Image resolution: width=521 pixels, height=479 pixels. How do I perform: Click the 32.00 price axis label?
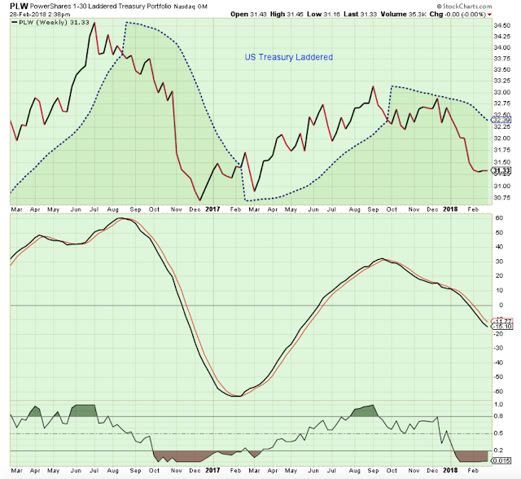[x=502, y=138]
